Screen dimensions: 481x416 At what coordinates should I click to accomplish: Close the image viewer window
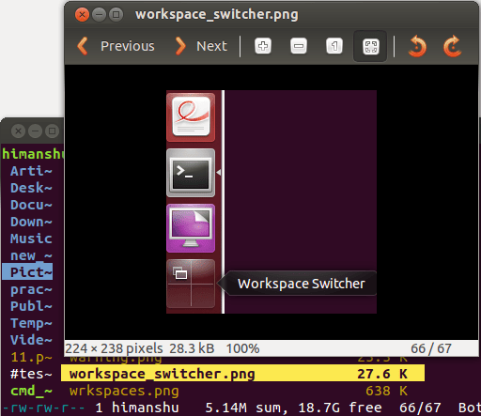pos(82,14)
